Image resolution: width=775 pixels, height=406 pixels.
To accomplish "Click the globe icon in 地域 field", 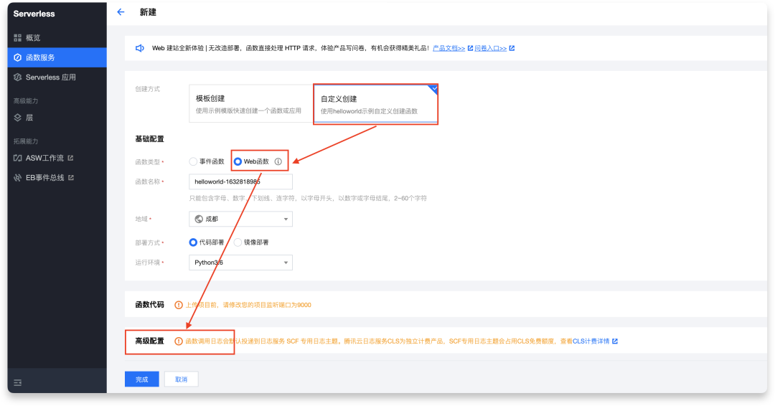I will coord(199,219).
